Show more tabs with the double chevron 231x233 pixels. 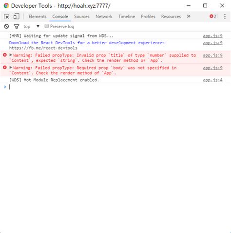189,16
